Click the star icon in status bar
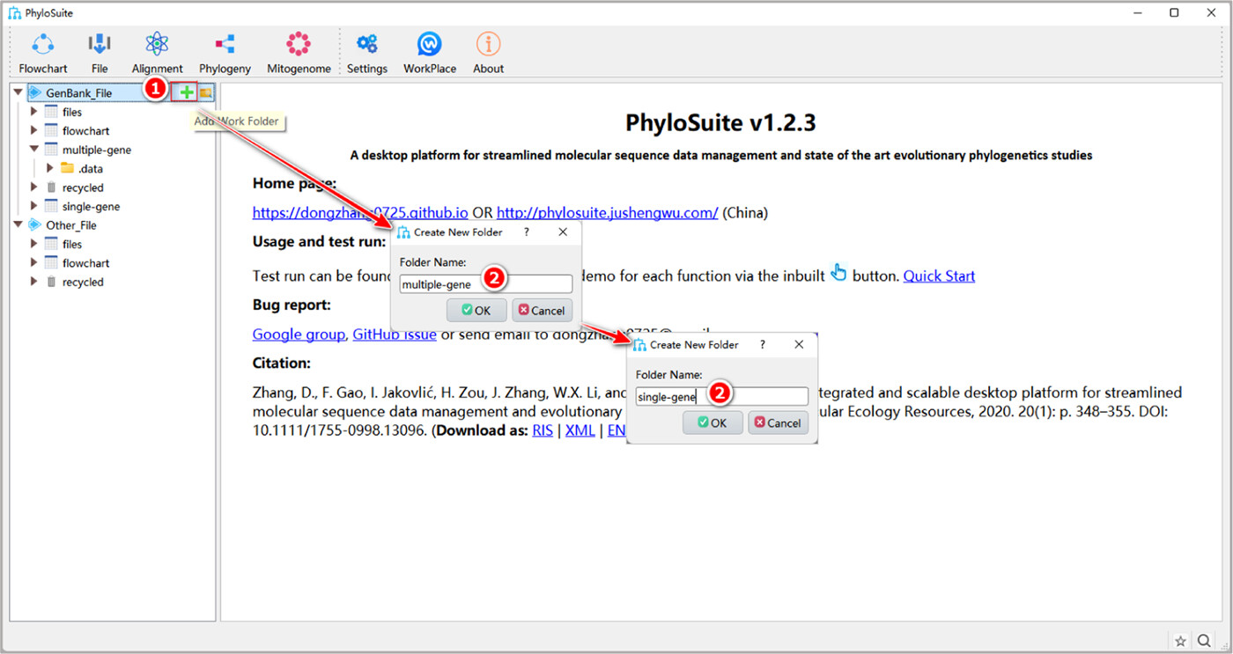The width and height of the screenshot is (1233, 654). point(1180,640)
